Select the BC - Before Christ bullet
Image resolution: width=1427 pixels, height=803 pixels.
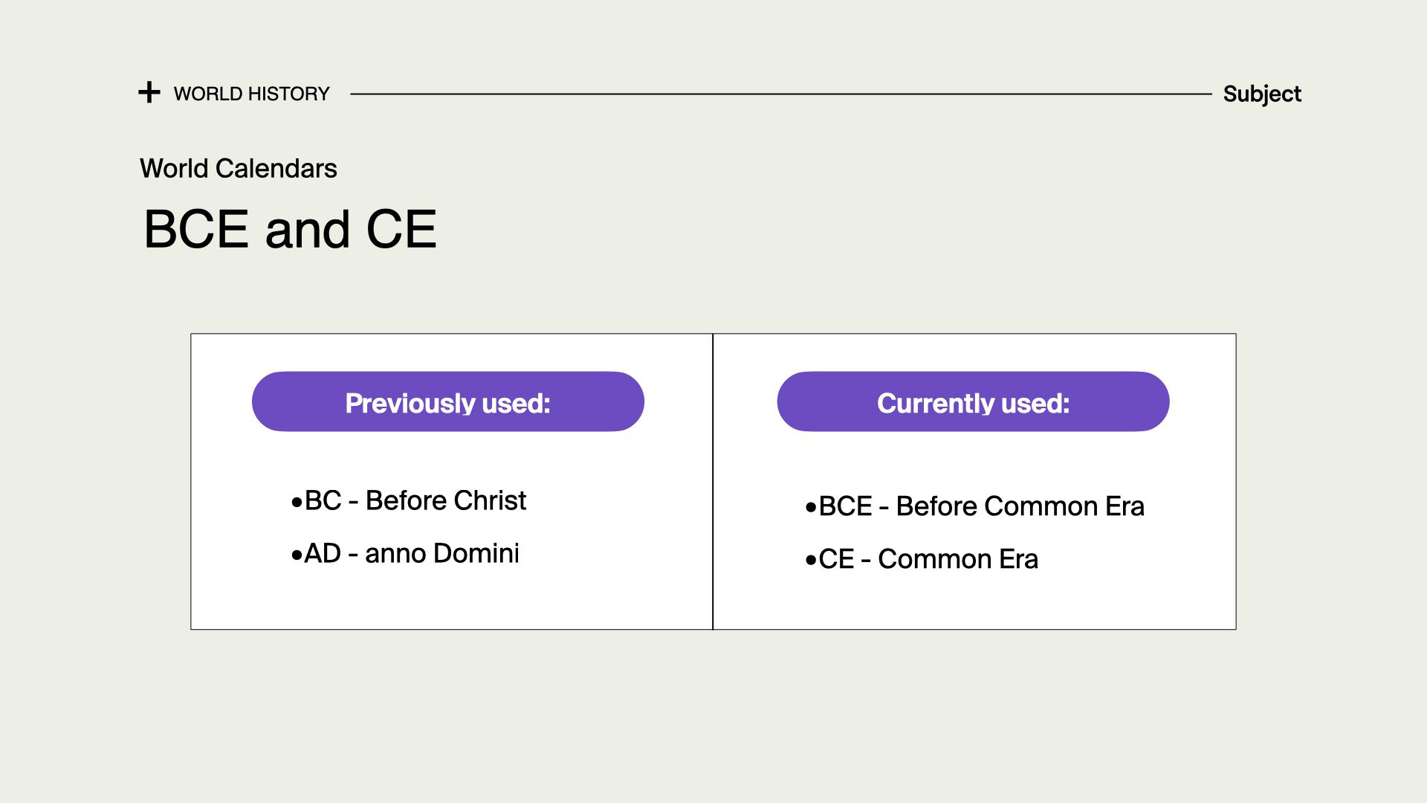pyautogui.click(x=409, y=500)
